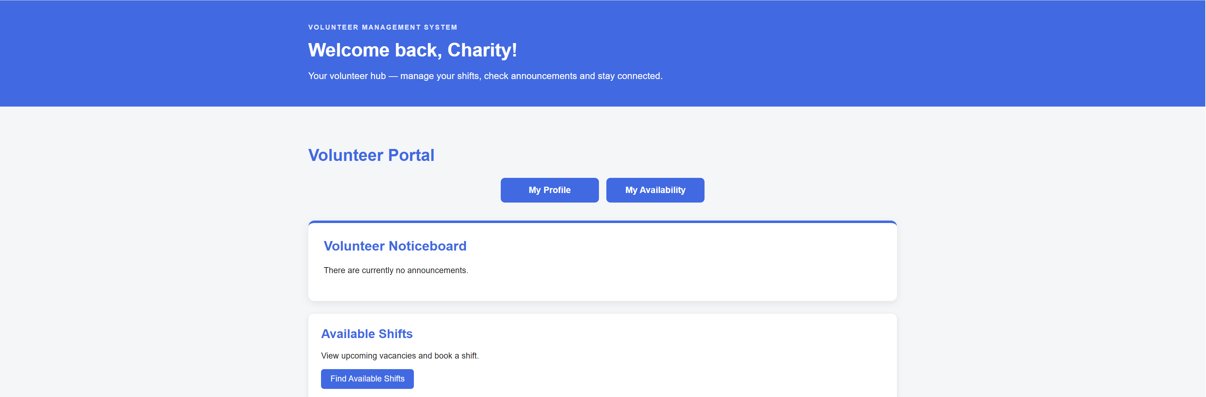Viewport: 1206px width, 397px height.
Task: Select the Volunteer Portal heading
Action: click(x=371, y=155)
